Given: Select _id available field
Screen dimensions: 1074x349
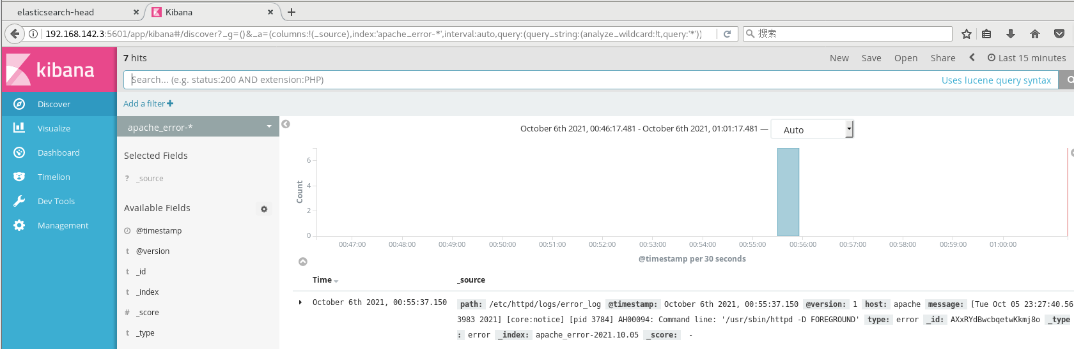Looking at the screenshot, I should pos(141,272).
